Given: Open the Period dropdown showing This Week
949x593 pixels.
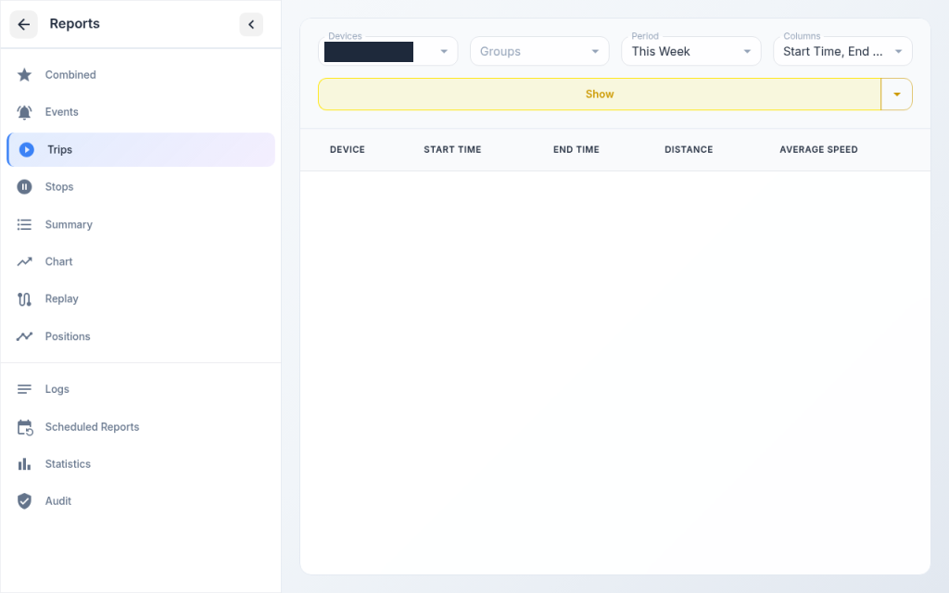Looking at the screenshot, I should tap(691, 52).
